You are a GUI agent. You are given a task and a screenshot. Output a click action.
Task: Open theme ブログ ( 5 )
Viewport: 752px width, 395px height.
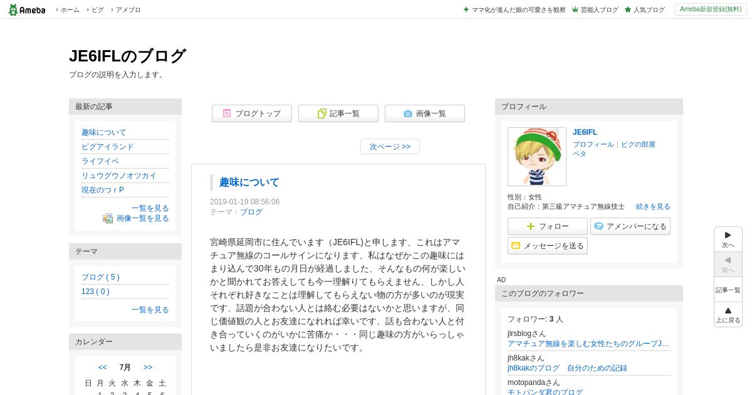[x=100, y=277]
